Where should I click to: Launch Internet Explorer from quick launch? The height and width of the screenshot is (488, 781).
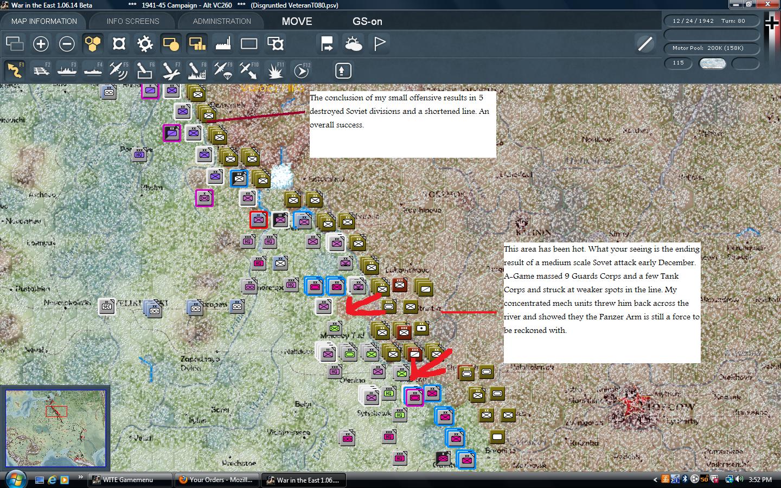click(52, 480)
